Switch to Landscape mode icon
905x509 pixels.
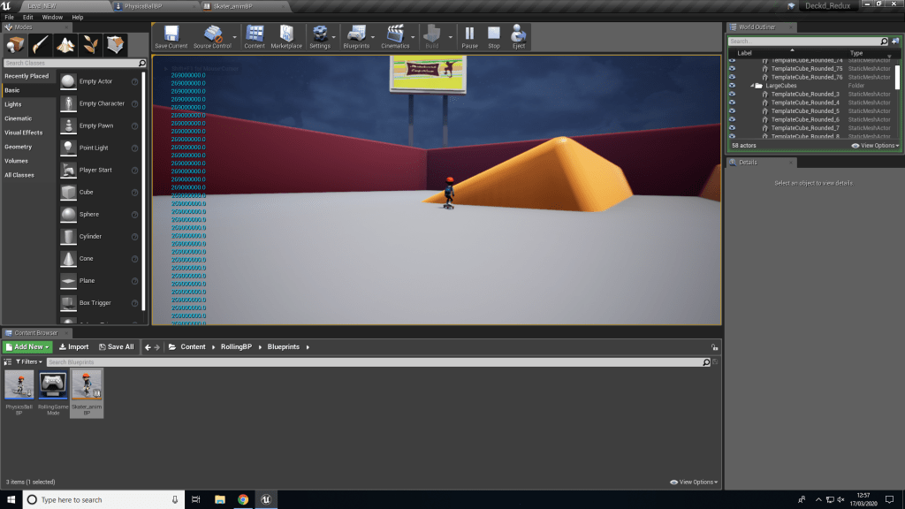[x=65, y=45]
